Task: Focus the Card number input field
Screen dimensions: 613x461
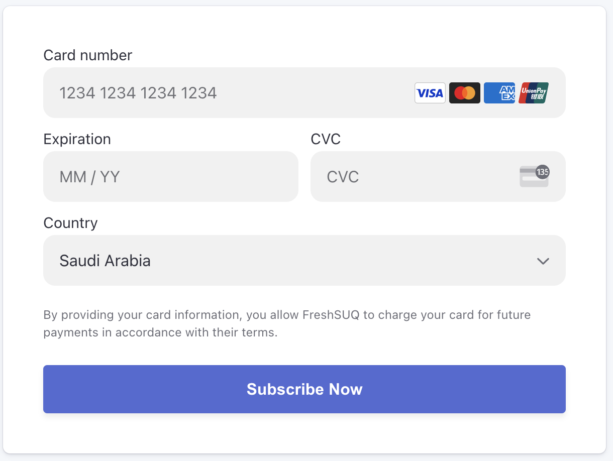Action: click(304, 93)
